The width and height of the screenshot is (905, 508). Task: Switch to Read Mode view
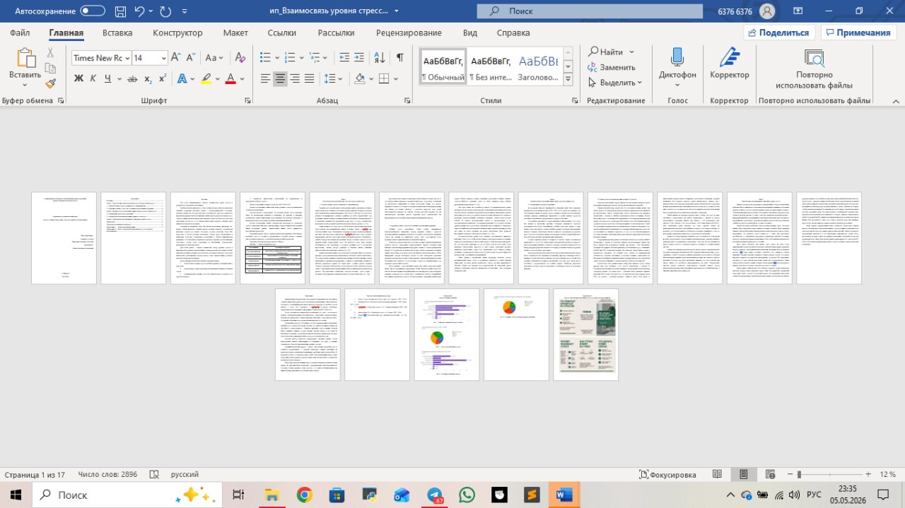point(717,475)
